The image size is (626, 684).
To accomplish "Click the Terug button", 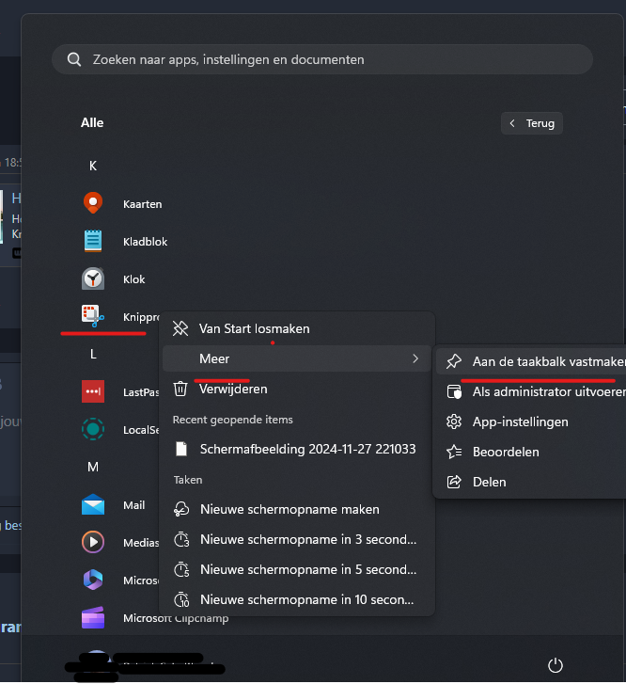I will [532, 123].
